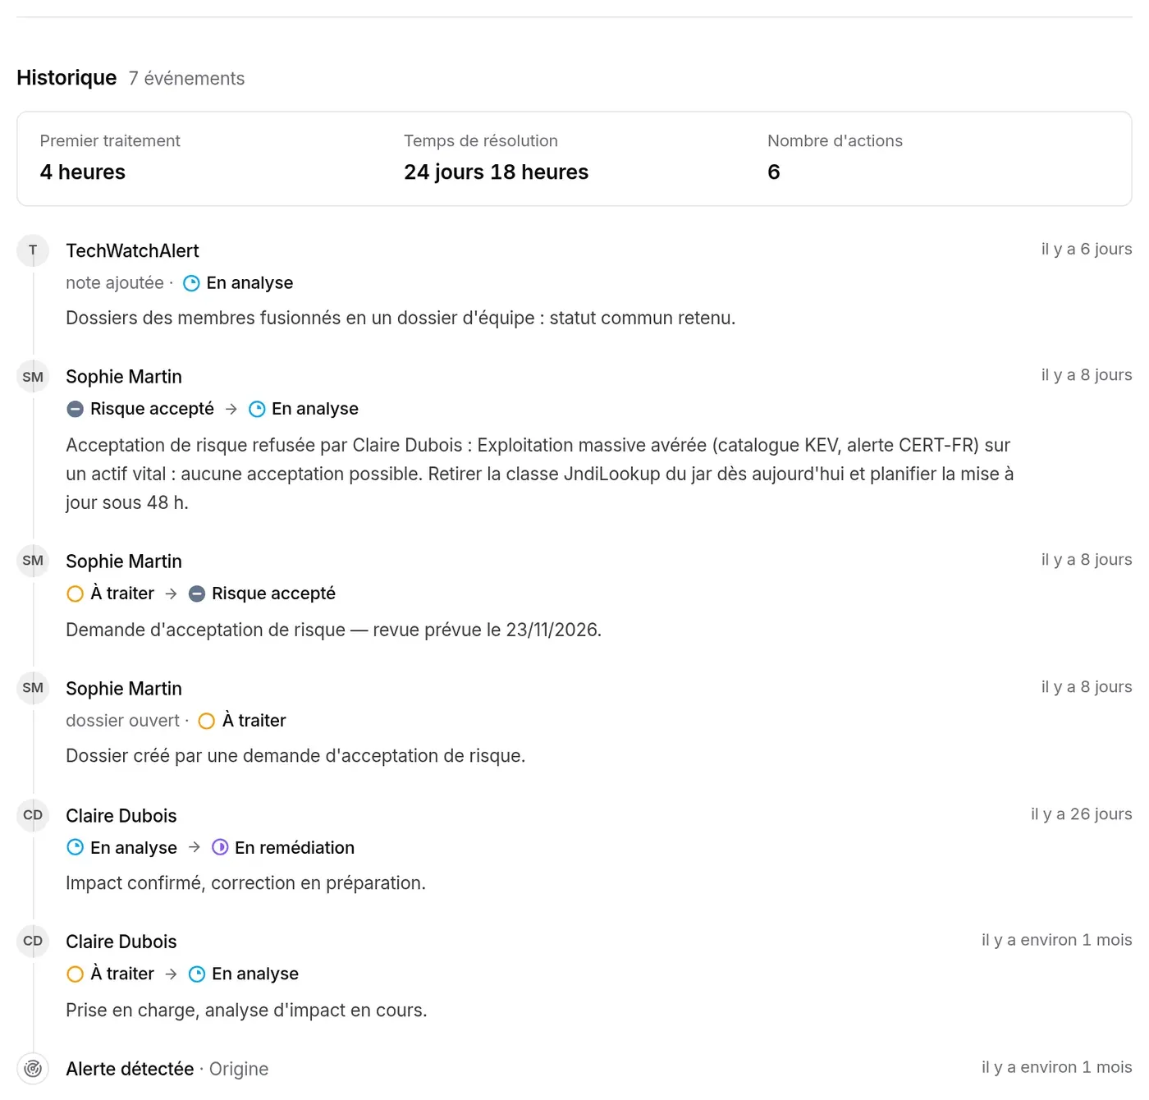This screenshot has height=1100, width=1149.
Task: Click the Nombre d'actions value "6"
Action: click(x=774, y=172)
